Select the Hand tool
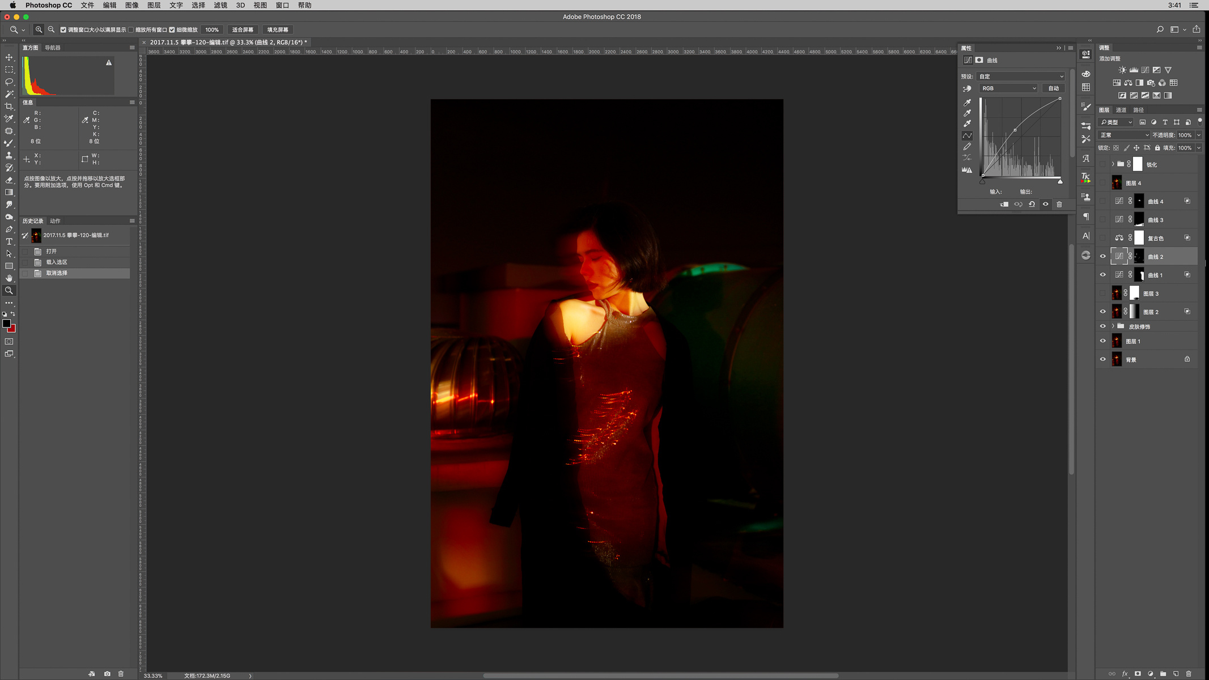The width and height of the screenshot is (1209, 680). [9, 278]
